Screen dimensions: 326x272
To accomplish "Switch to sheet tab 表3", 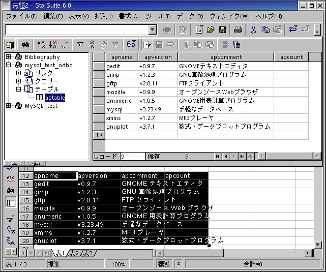I will tap(88, 253).
